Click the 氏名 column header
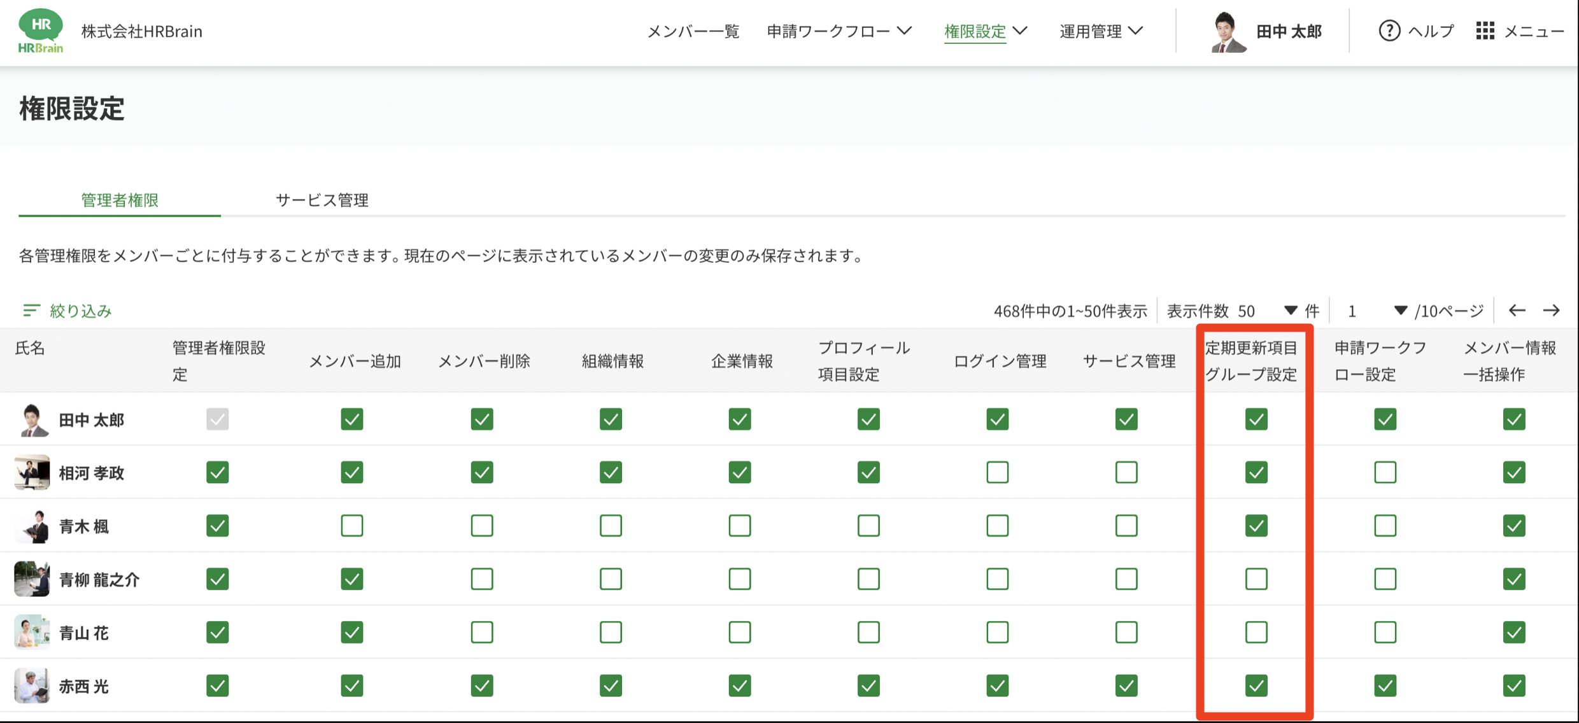Viewport: 1579px width, 723px height. [30, 347]
